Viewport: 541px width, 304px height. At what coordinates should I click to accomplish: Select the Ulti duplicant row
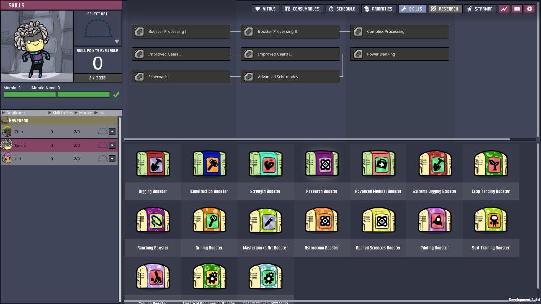coord(59,158)
